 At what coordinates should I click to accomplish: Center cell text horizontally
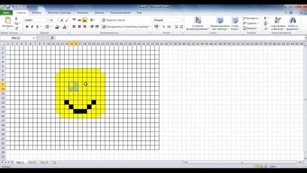click(x=79, y=26)
